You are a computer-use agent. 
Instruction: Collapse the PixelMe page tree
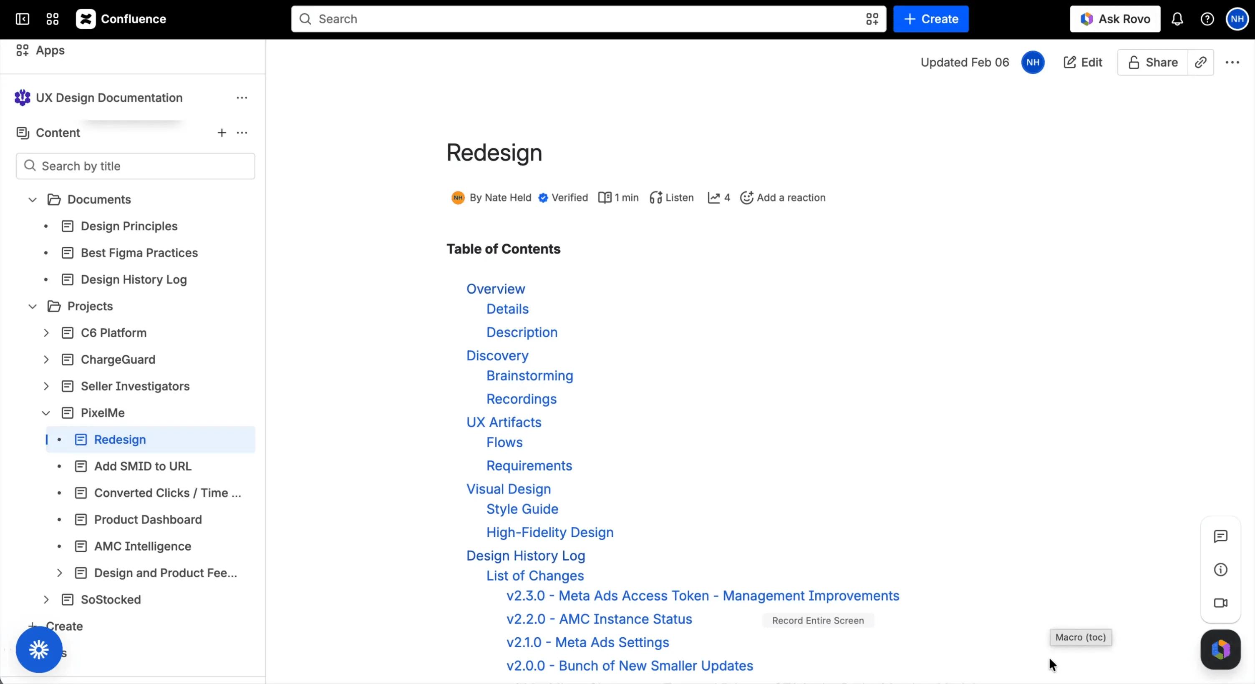[46, 412]
